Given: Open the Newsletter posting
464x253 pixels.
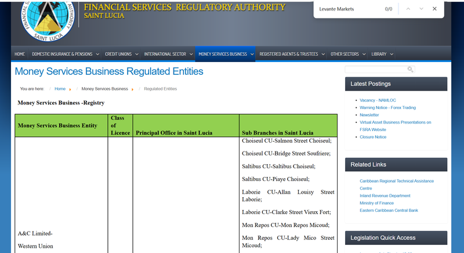Looking at the screenshot, I should point(369,115).
